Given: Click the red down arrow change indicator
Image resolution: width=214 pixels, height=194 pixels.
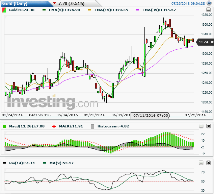Looking at the screenshot, I should 55,3.
